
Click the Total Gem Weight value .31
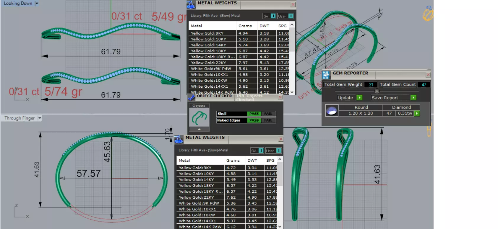371,85
